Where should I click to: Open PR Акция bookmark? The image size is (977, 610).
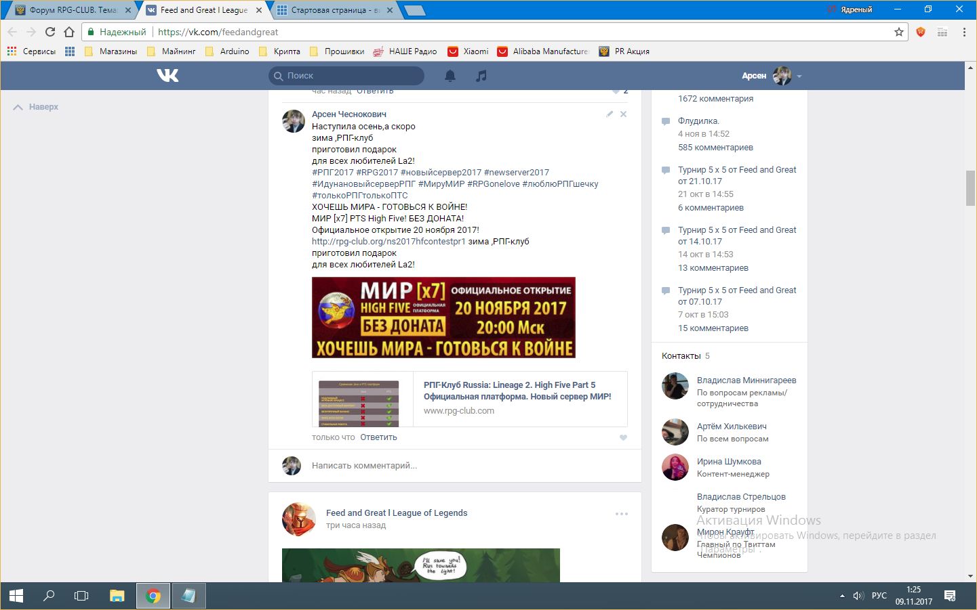[624, 51]
